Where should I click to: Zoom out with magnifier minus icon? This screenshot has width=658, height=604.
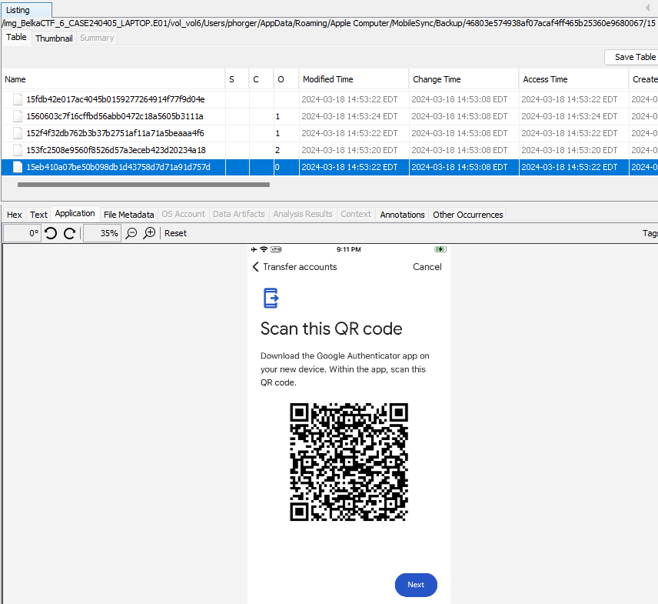click(131, 233)
